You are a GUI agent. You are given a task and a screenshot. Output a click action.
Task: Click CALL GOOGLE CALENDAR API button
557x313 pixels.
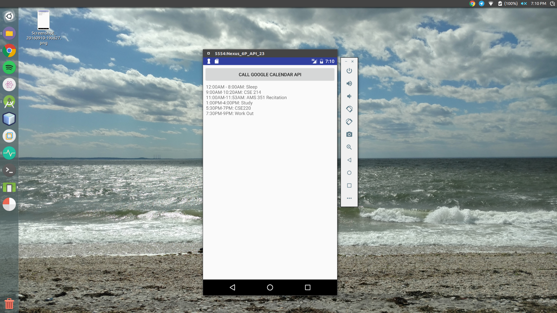(270, 74)
